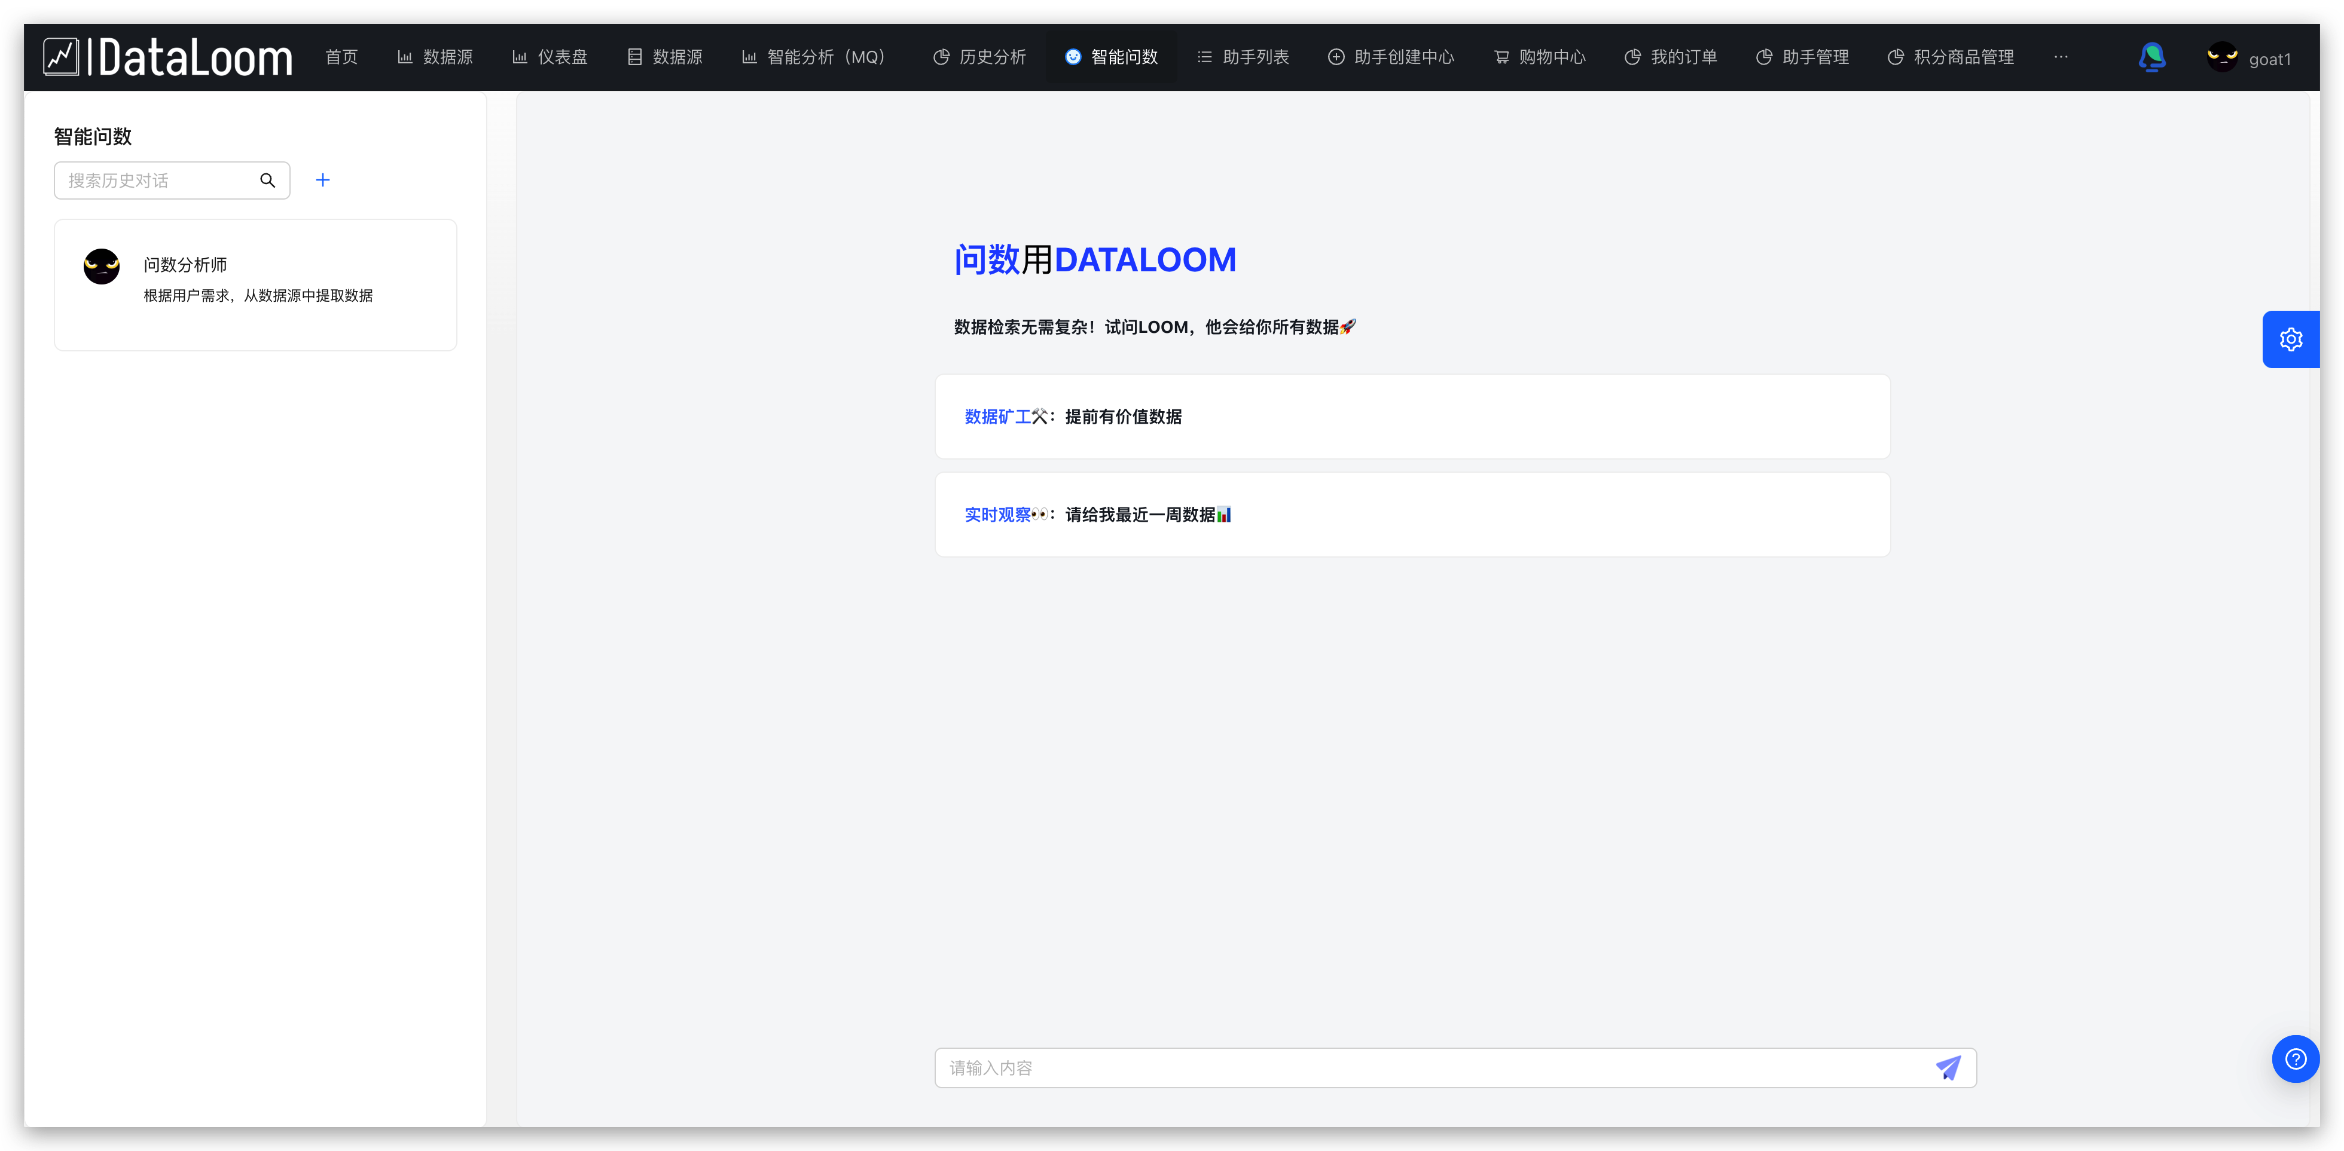Open the 首页 menu item

pos(341,57)
